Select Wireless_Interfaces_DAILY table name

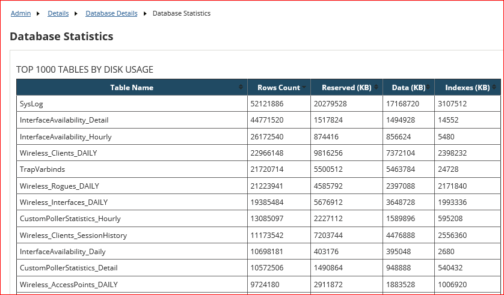point(64,202)
